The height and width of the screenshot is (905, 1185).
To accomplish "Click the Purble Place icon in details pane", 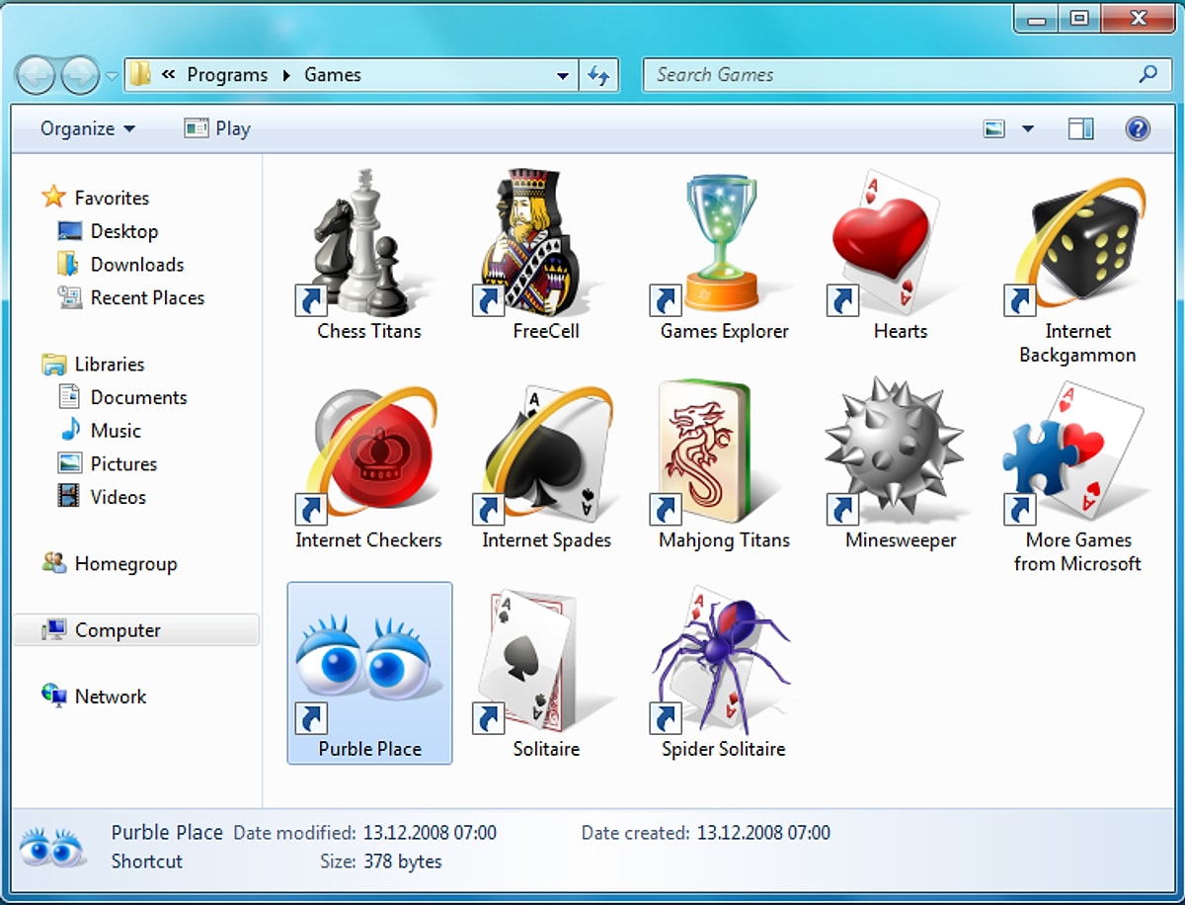I will [x=54, y=848].
